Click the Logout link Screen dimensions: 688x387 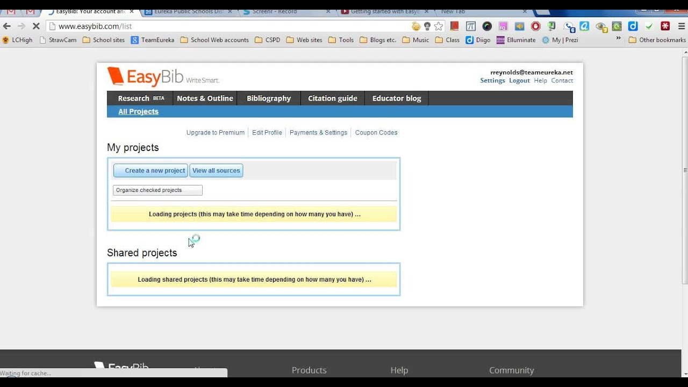coord(519,81)
